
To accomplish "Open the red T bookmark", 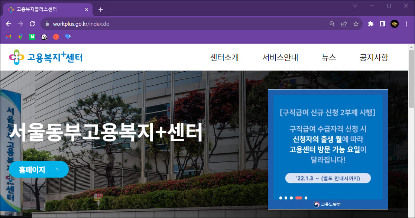I will [x=55, y=36].
